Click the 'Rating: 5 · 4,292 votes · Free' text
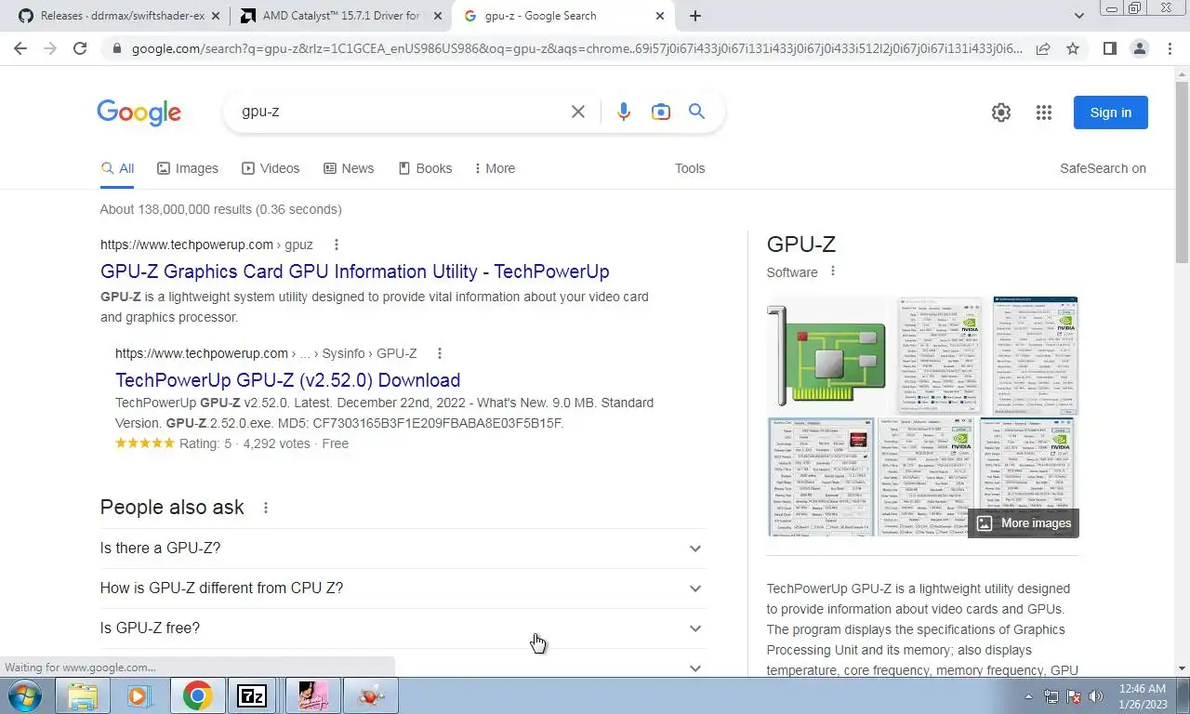The height and width of the screenshot is (714, 1190). pyautogui.click(x=264, y=443)
